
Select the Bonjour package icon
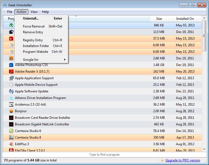tap(11, 111)
